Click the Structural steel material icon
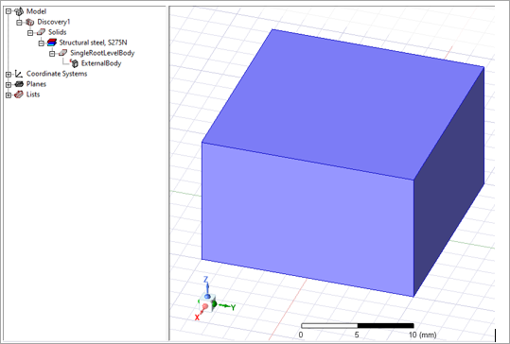The height and width of the screenshot is (344, 510). [52, 43]
